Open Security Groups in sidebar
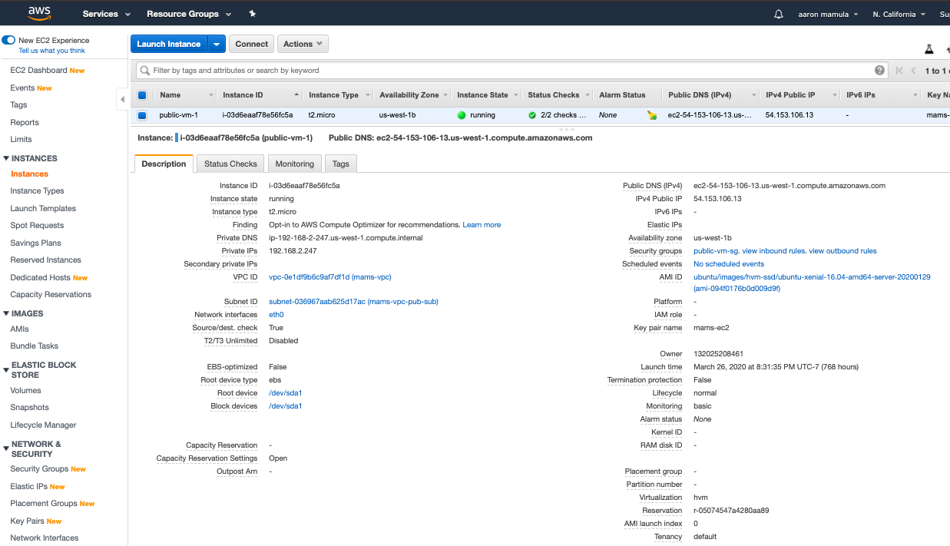Viewport: 950px width, 546px height. click(x=39, y=469)
